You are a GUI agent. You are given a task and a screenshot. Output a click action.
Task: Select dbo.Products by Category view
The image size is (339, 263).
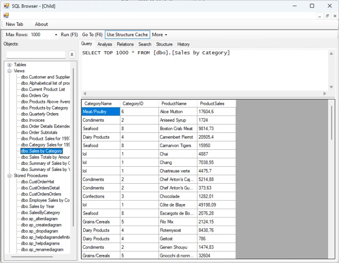[44, 108]
